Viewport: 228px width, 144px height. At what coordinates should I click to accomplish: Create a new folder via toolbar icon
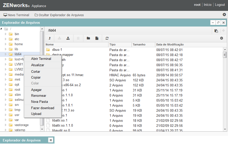pos(88,38)
